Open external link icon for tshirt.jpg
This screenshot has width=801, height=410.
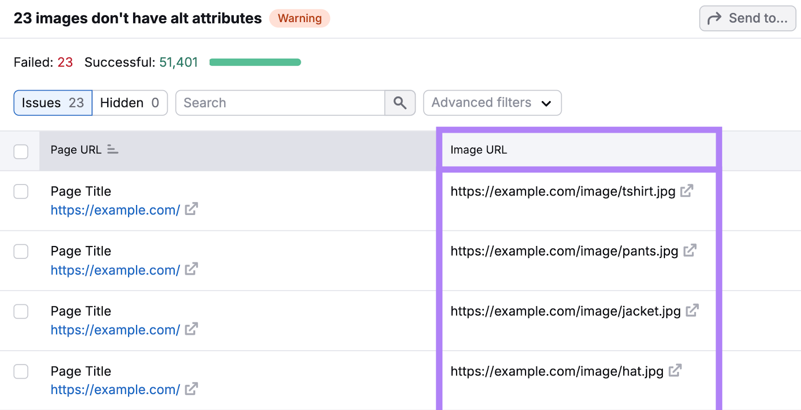[x=686, y=191]
